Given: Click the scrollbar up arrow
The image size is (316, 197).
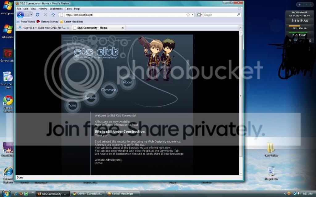Looking at the screenshot, I should [241, 33].
